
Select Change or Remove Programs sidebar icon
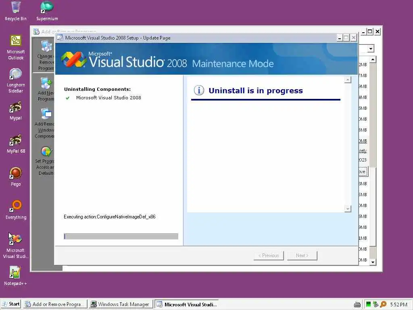(46, 55)
